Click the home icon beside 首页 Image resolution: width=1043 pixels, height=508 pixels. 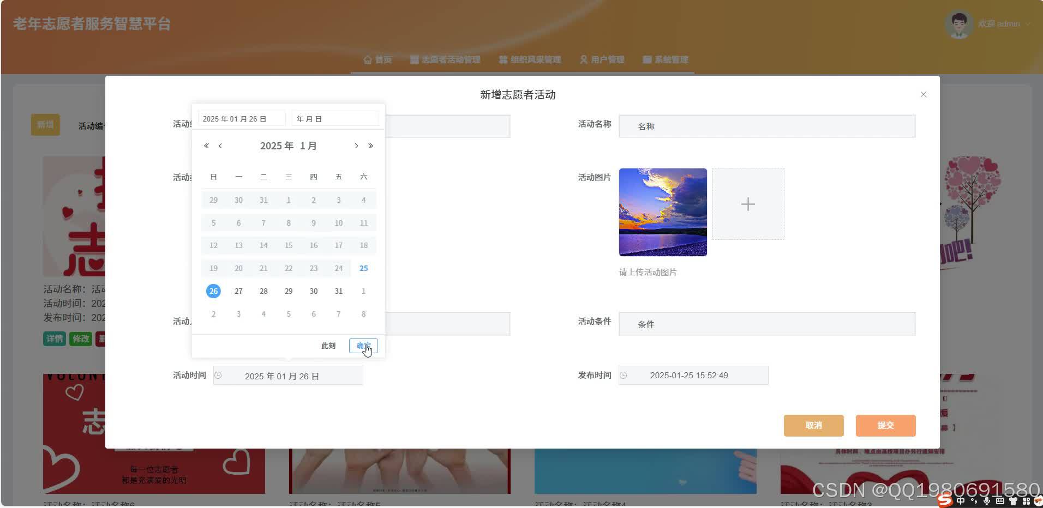point(367,59)
